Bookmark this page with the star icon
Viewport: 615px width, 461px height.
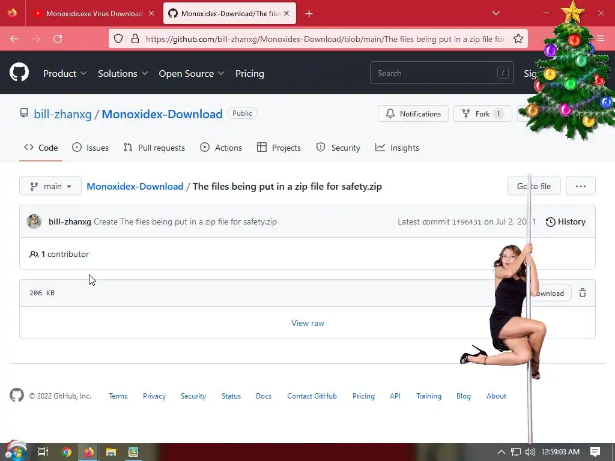518,38
